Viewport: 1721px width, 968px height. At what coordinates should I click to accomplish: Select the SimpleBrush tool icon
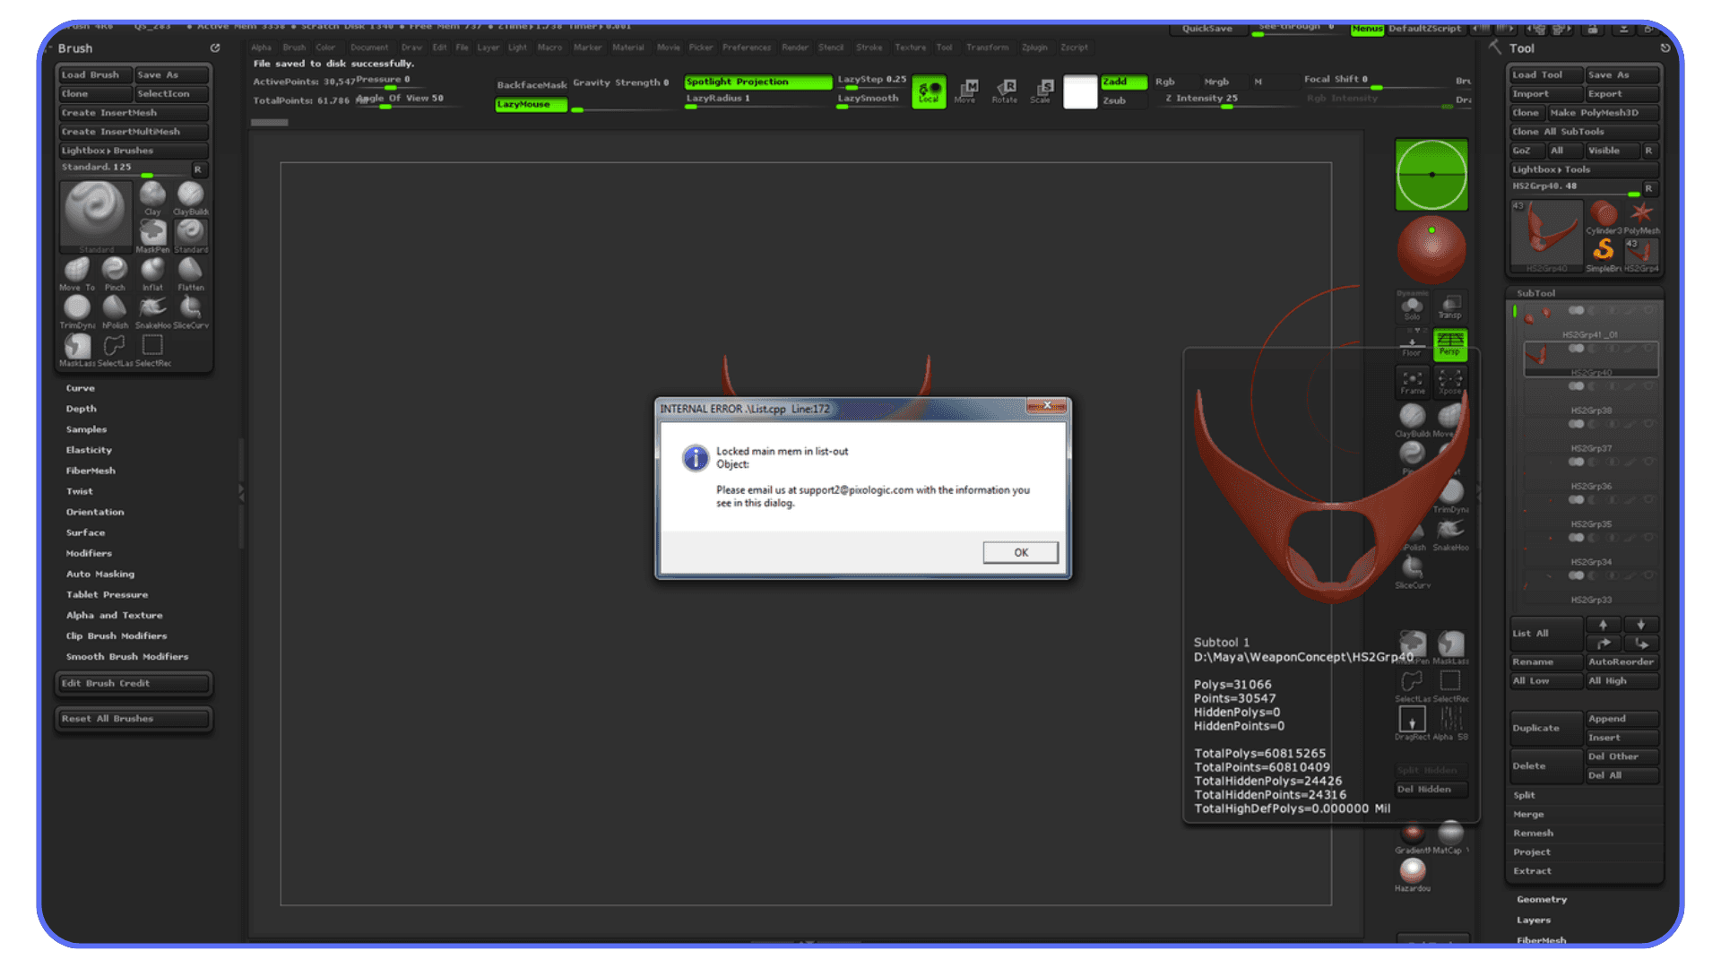1604,255
